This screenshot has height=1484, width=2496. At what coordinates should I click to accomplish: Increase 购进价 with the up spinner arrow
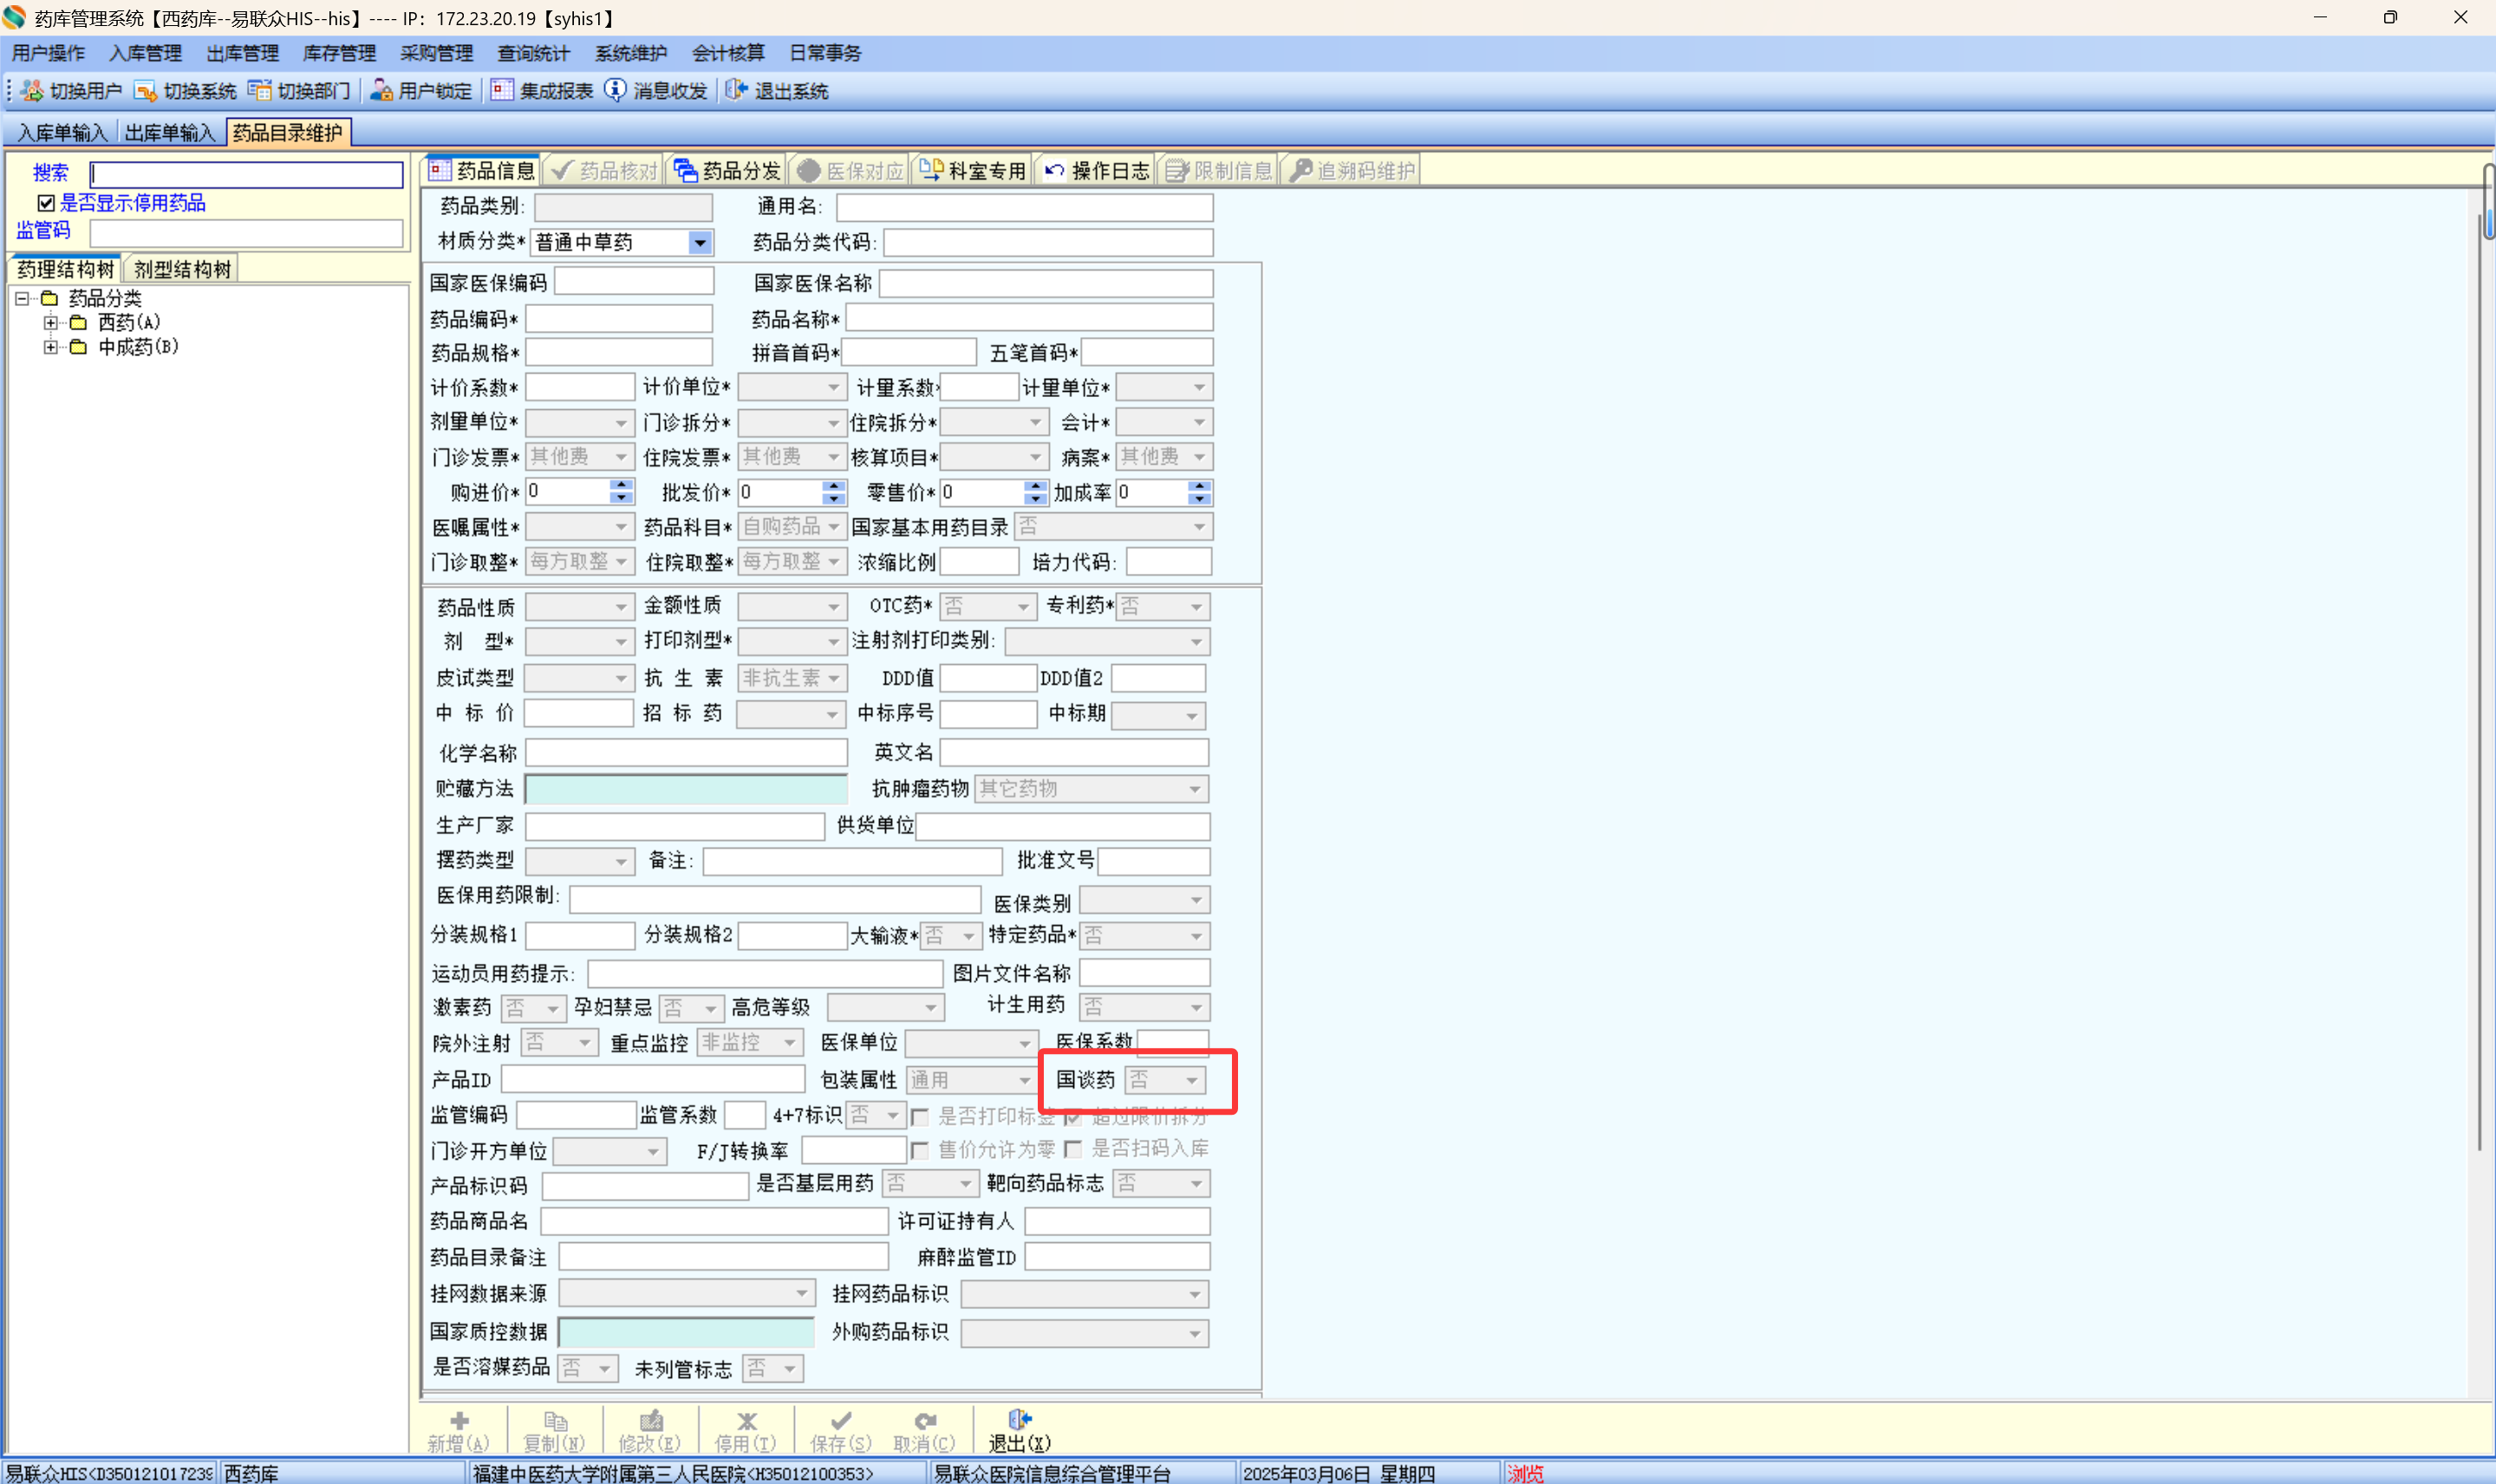pyautogui.click(x=621, y=485)
